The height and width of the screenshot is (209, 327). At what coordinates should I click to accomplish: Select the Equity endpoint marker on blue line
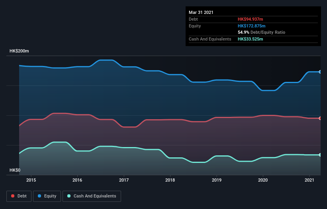(320, 72)
